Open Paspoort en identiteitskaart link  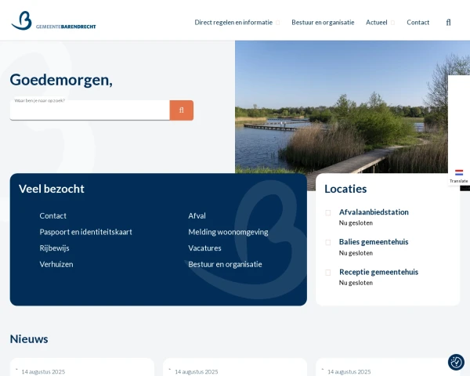pyautogui.click(x=85, y=232)
